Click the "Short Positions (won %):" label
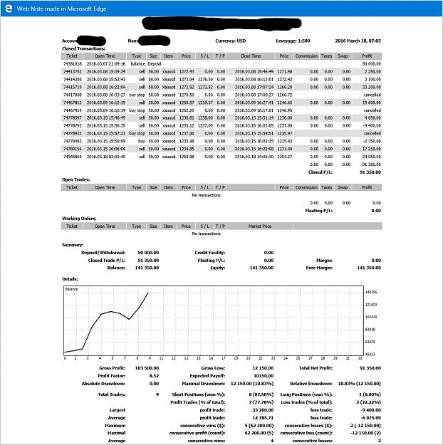The width and height of the screenshot is (443, 445). tap(198, 394)
